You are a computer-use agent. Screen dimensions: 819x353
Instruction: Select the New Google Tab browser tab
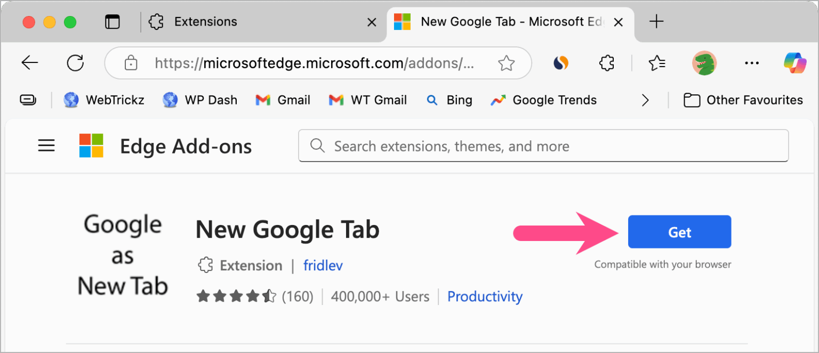coord(507,21)
